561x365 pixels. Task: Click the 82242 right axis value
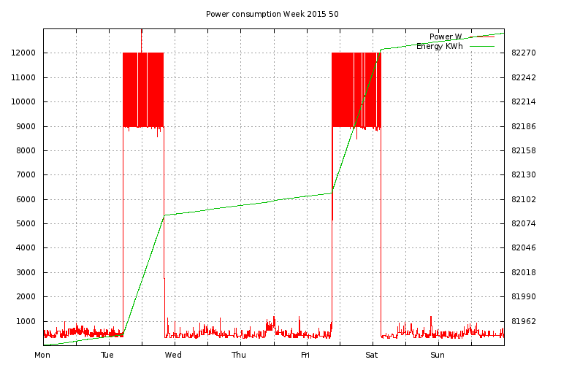(524, 77)
